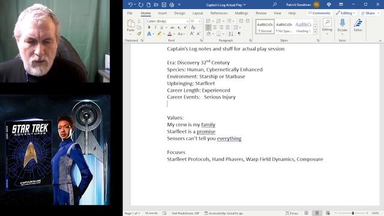Image resolution: width=384 pixels, height=216 pixels.
Task: Save the document with the floppy icon
Action: 164,5
